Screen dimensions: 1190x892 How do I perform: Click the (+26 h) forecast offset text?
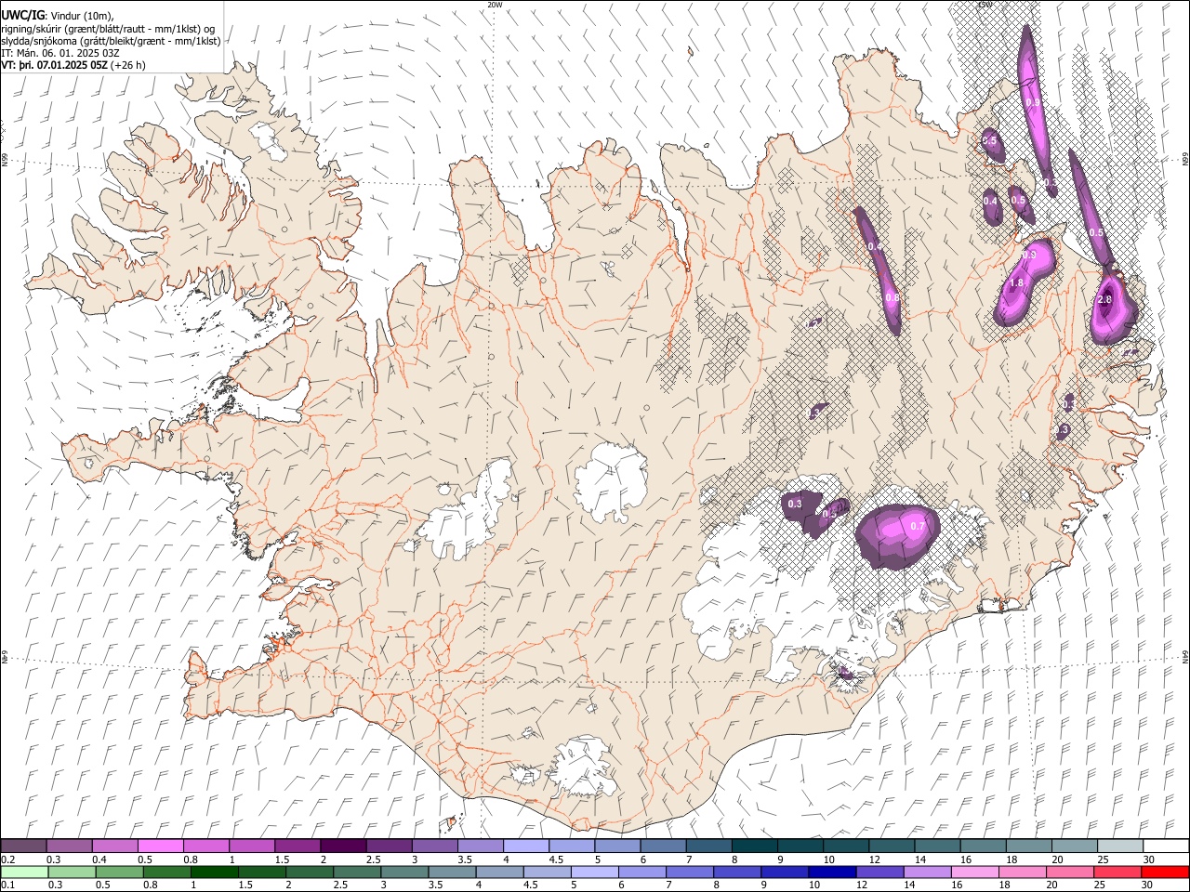(128, 65)
